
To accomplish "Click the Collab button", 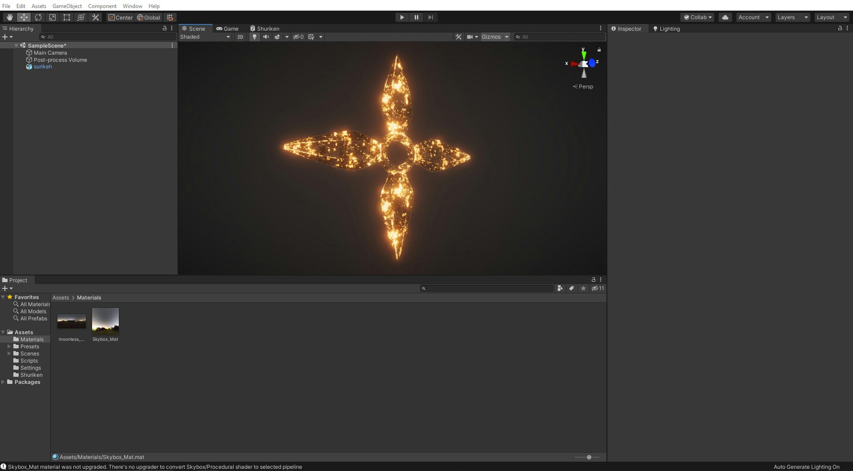I will 697,17.
